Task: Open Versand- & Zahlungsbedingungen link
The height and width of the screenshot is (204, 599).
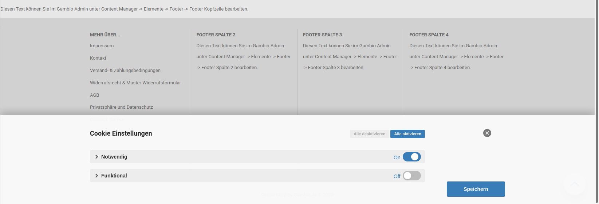Action: tap(125, 71)
